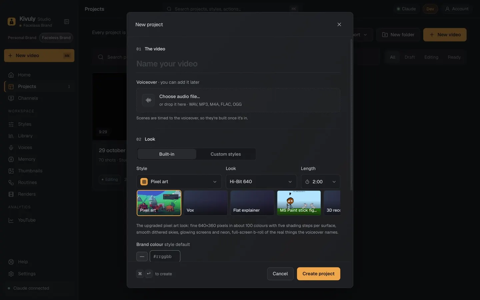Screen dimensions: 480x300
Task: Open the Look dropdown showing Hi-Bit 640
Action: click(261, 182)
